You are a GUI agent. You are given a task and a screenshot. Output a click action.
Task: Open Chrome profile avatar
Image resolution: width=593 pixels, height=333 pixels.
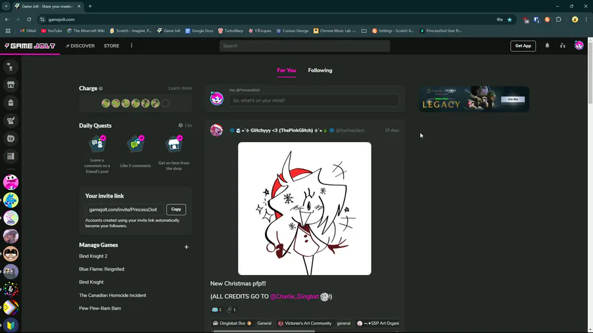click(x=575, y=20)
